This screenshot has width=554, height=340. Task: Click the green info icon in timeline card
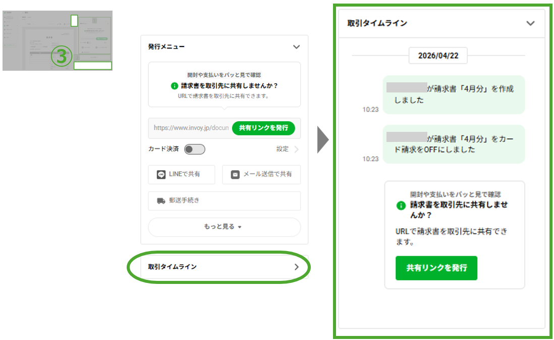(401, 205)
